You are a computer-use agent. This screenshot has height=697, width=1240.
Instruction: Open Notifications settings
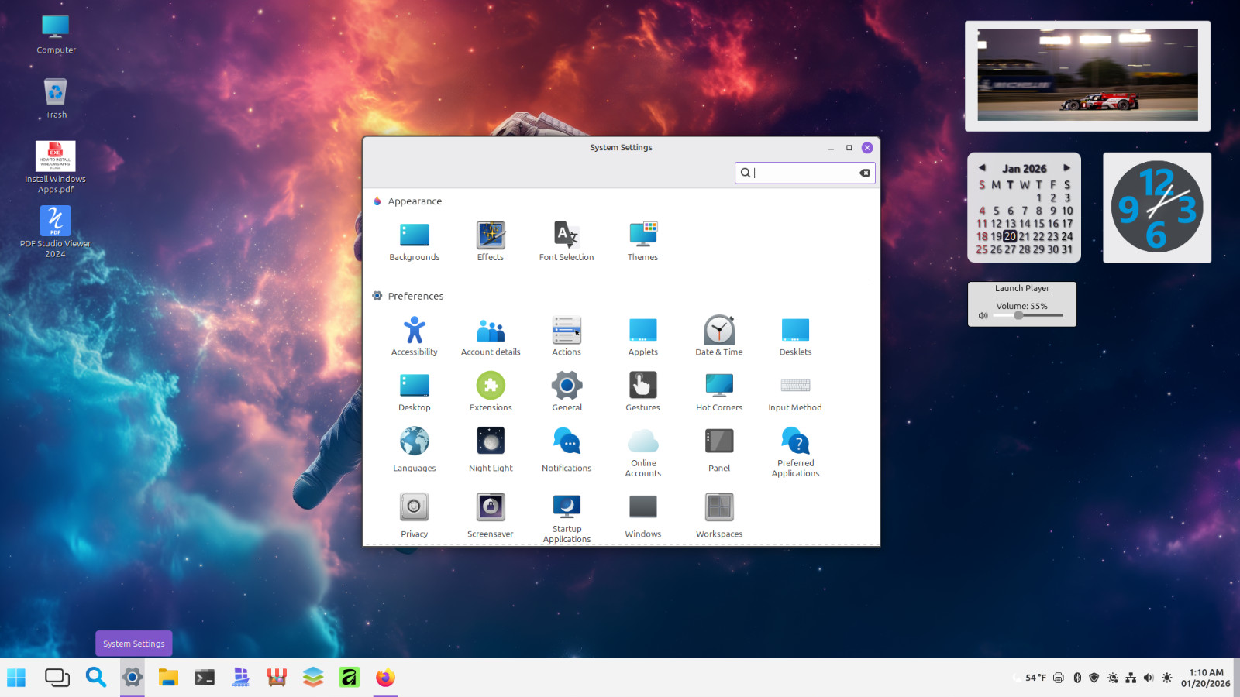click(x=567, y=450)
